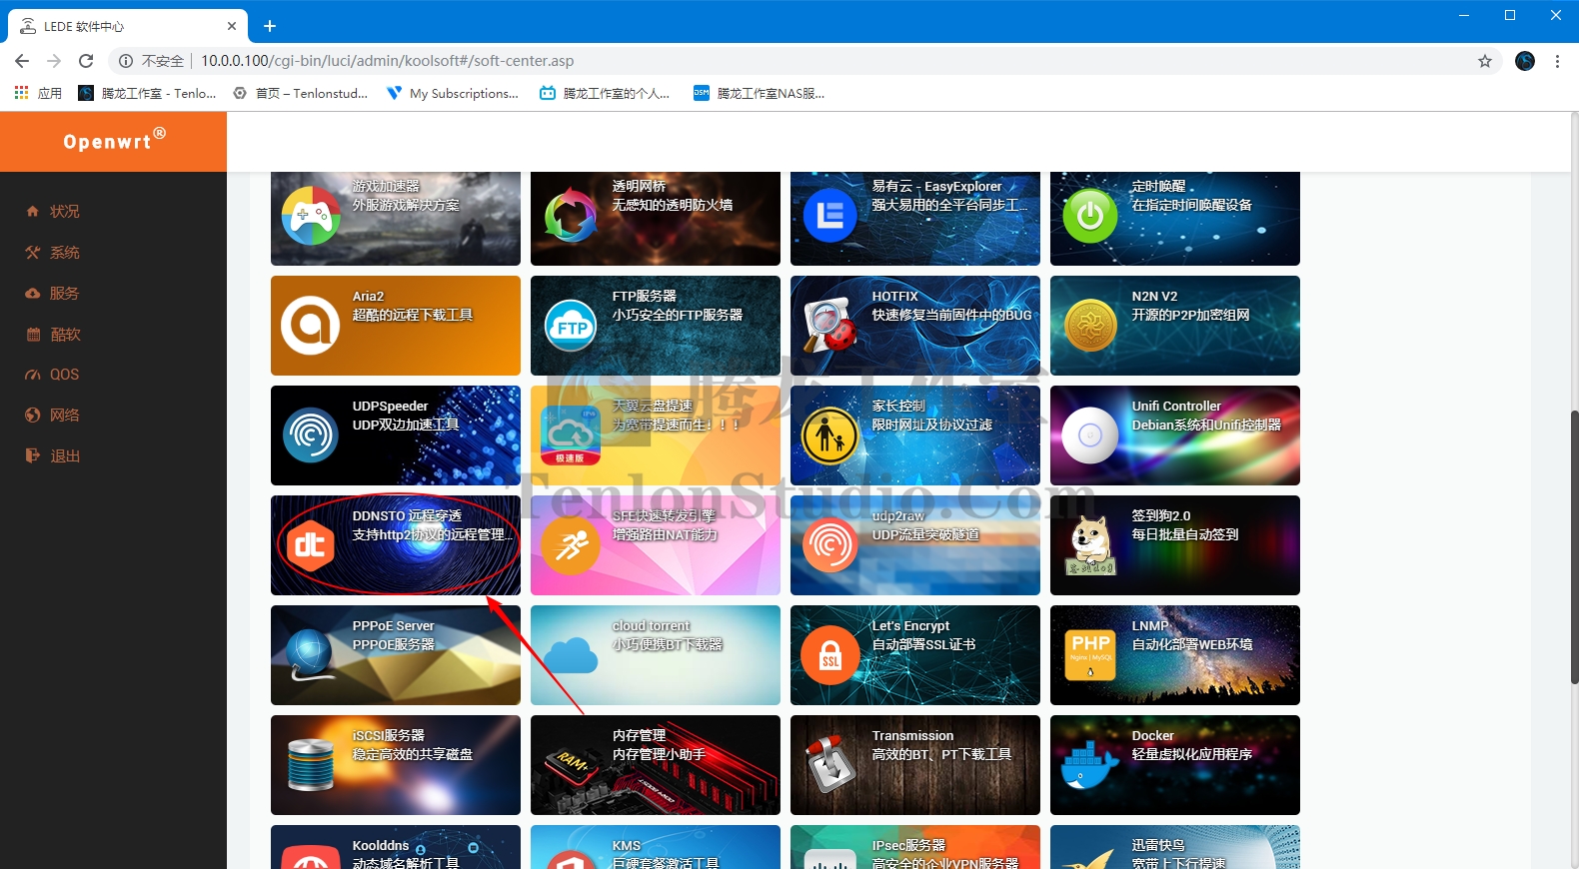
Task: Open the 应用 apps bookmark
Action: (38, 93)
